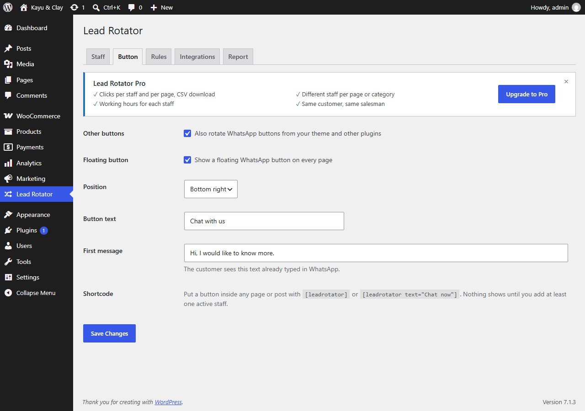
Task: Click the [leadrotator text="Chat now"] shortcode
Action: 410,295
